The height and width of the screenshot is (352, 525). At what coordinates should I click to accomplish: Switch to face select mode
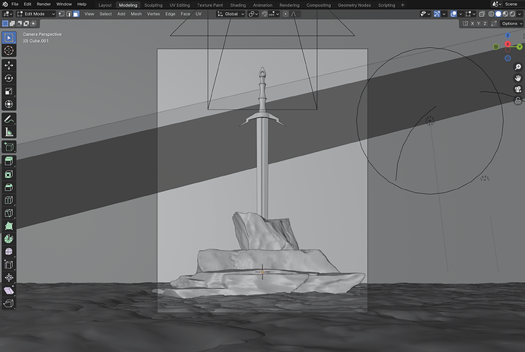click(x=76, y=14)
